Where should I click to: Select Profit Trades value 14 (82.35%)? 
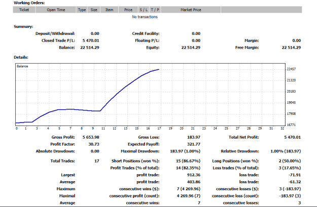[188, 168]
